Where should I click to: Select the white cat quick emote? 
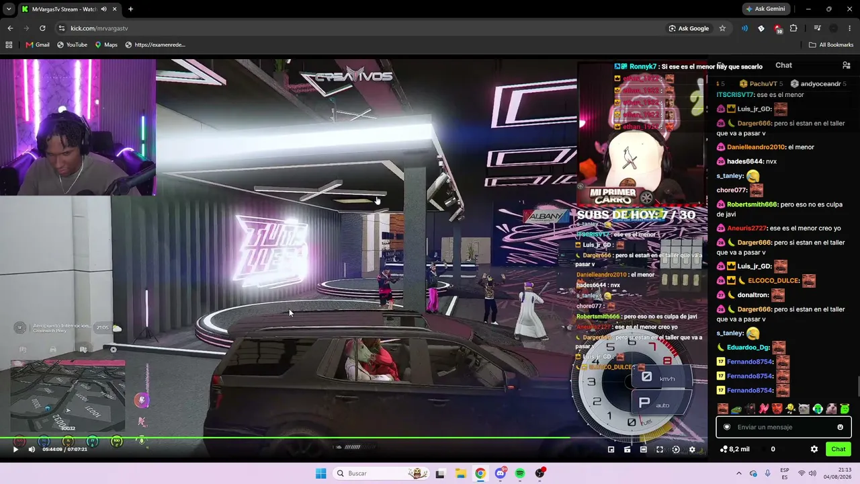804,409
